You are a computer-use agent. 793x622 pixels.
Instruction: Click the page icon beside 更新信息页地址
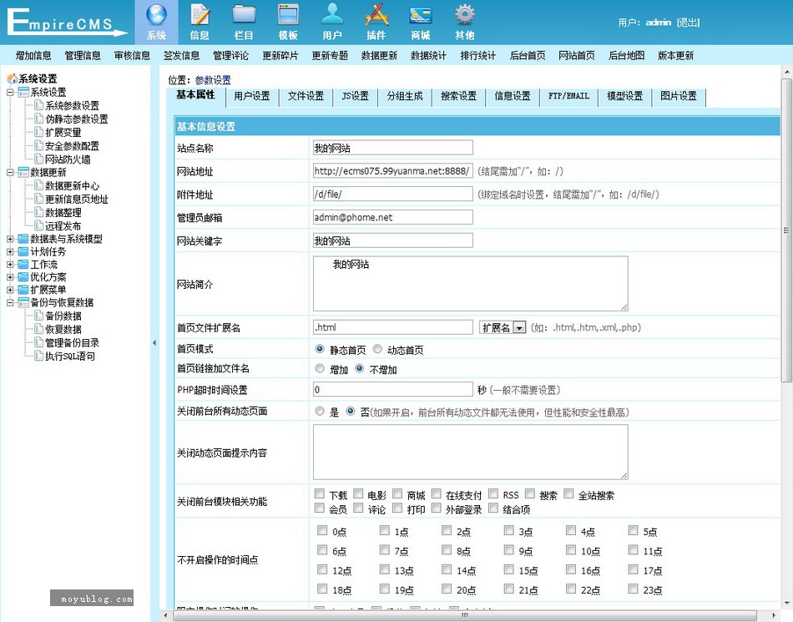click(39, 199)
